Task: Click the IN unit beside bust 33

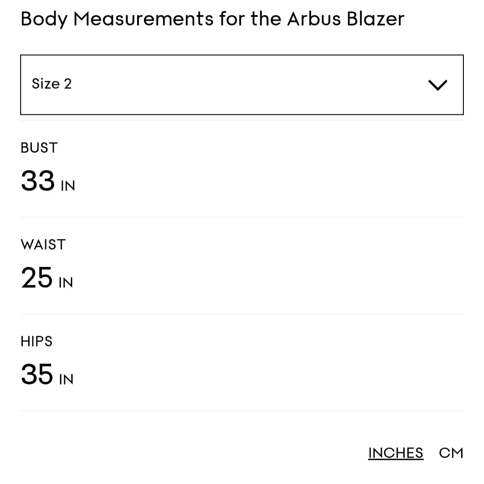Action: coord(68,186)
